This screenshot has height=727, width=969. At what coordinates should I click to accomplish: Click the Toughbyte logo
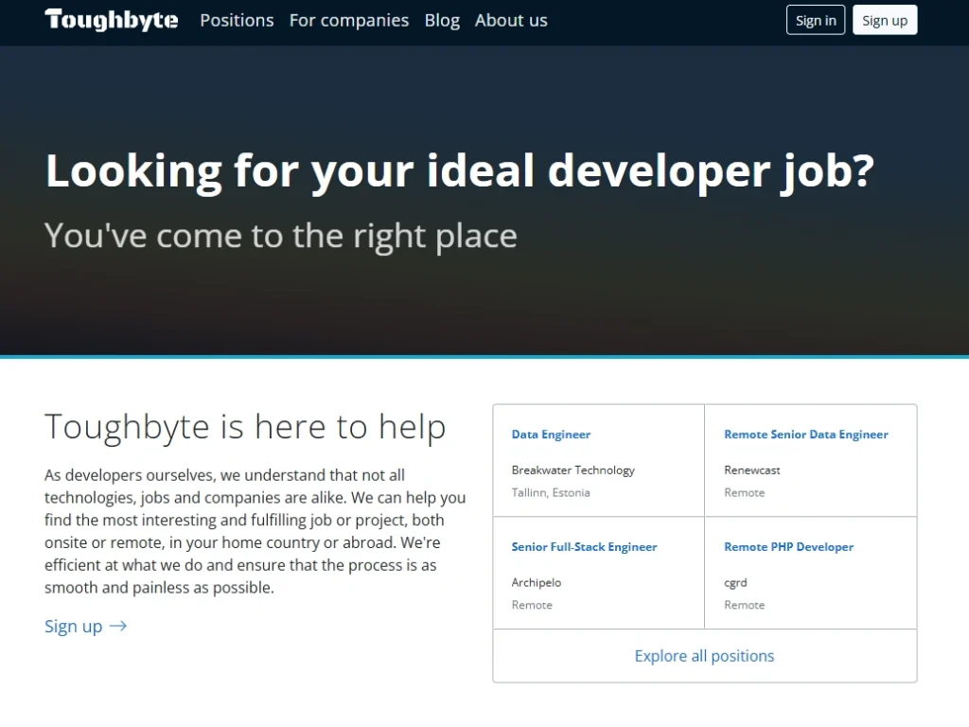(x=112, y=21)
